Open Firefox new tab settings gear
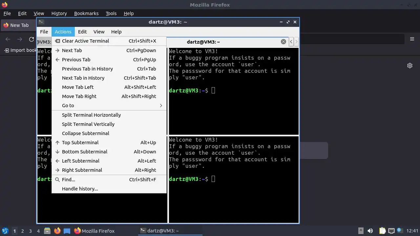420x236 pixels. click(410, 66)
